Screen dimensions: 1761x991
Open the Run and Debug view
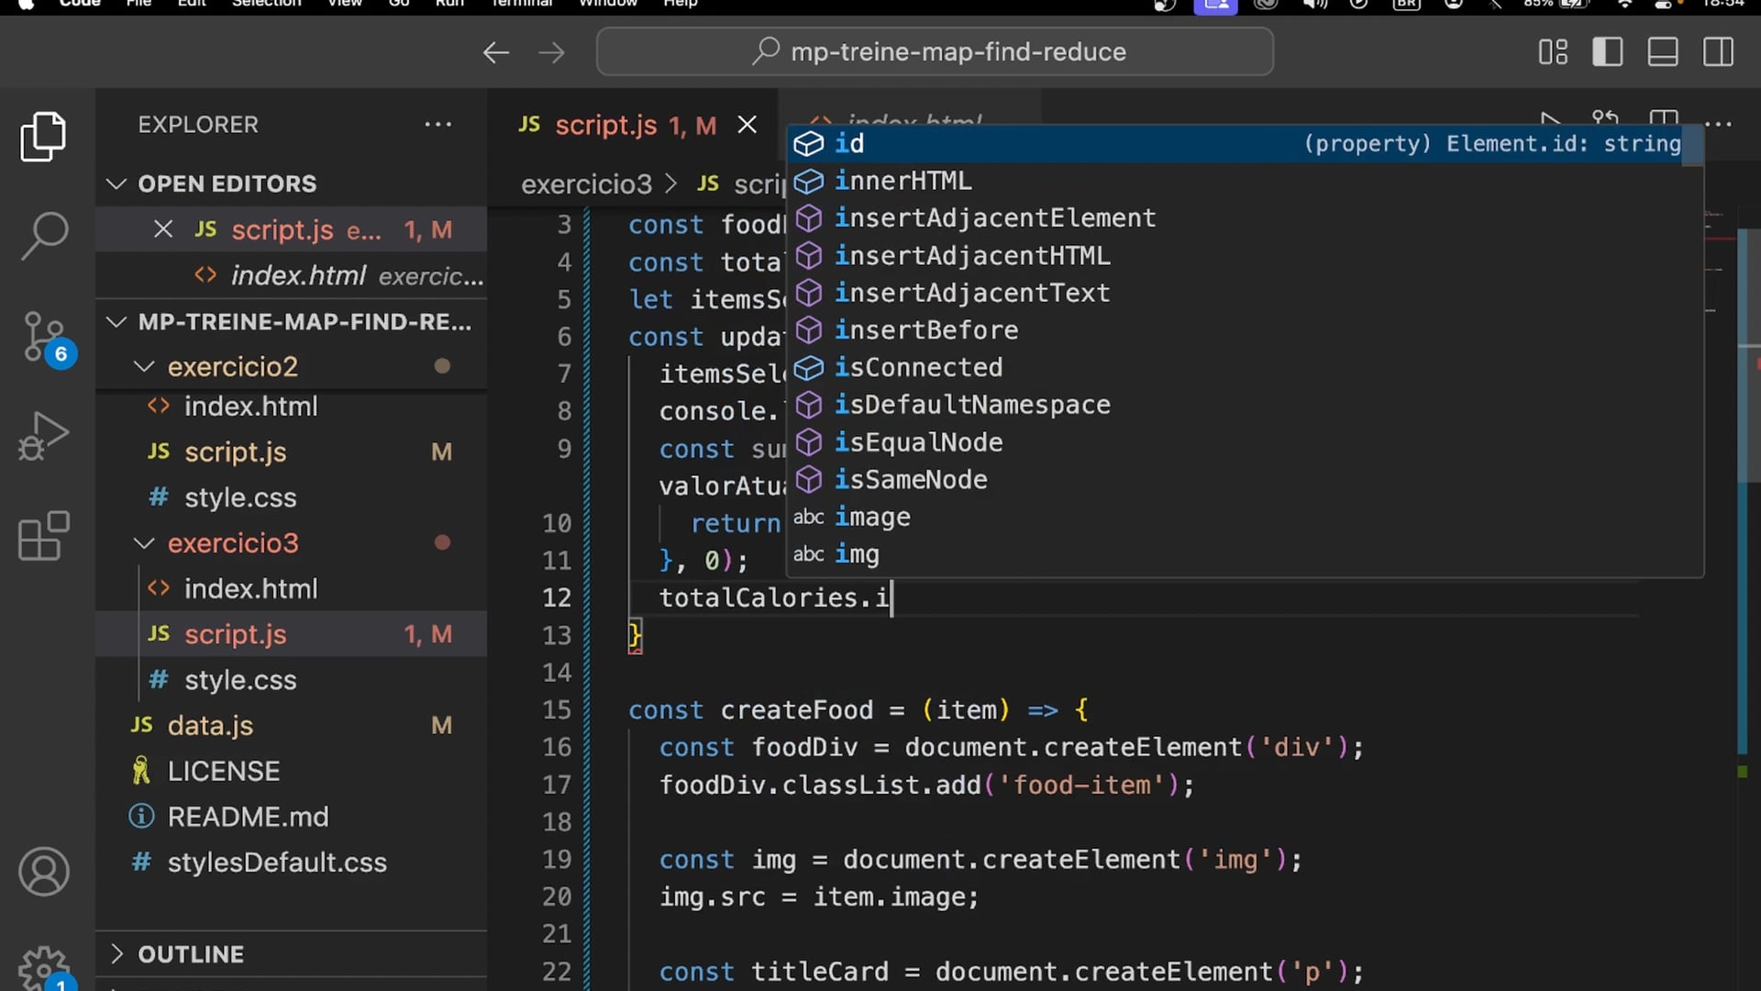click(43, 436)
